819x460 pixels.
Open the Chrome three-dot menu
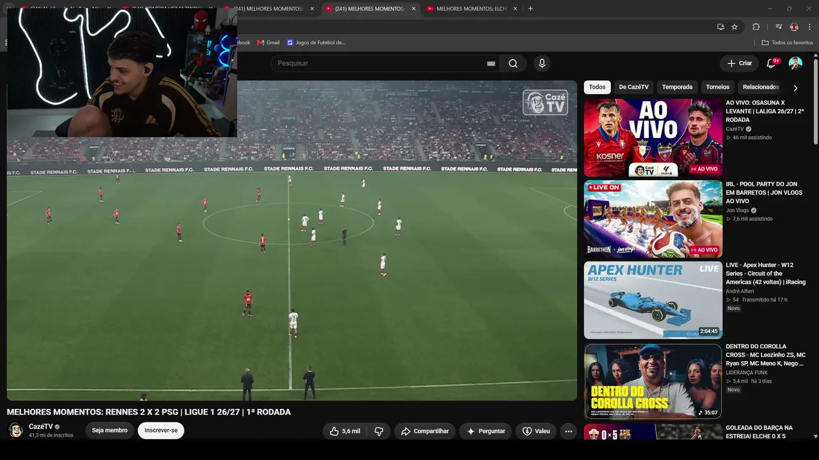pyautogui.click(x=809, y=27)
